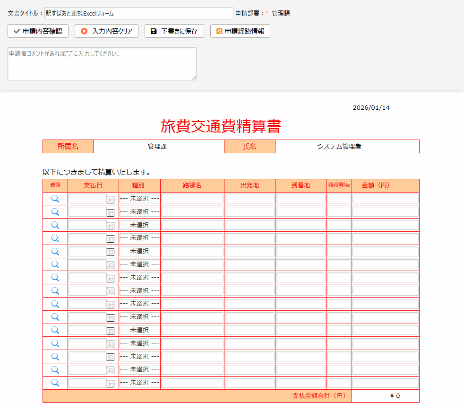Screen dimensions: 464x404
Task: Click the 文書タイトル text field
Action: click(138, 13)
